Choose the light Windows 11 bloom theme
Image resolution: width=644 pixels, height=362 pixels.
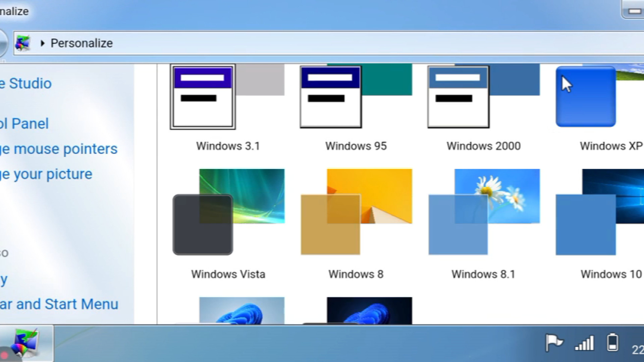coord(241,310)
